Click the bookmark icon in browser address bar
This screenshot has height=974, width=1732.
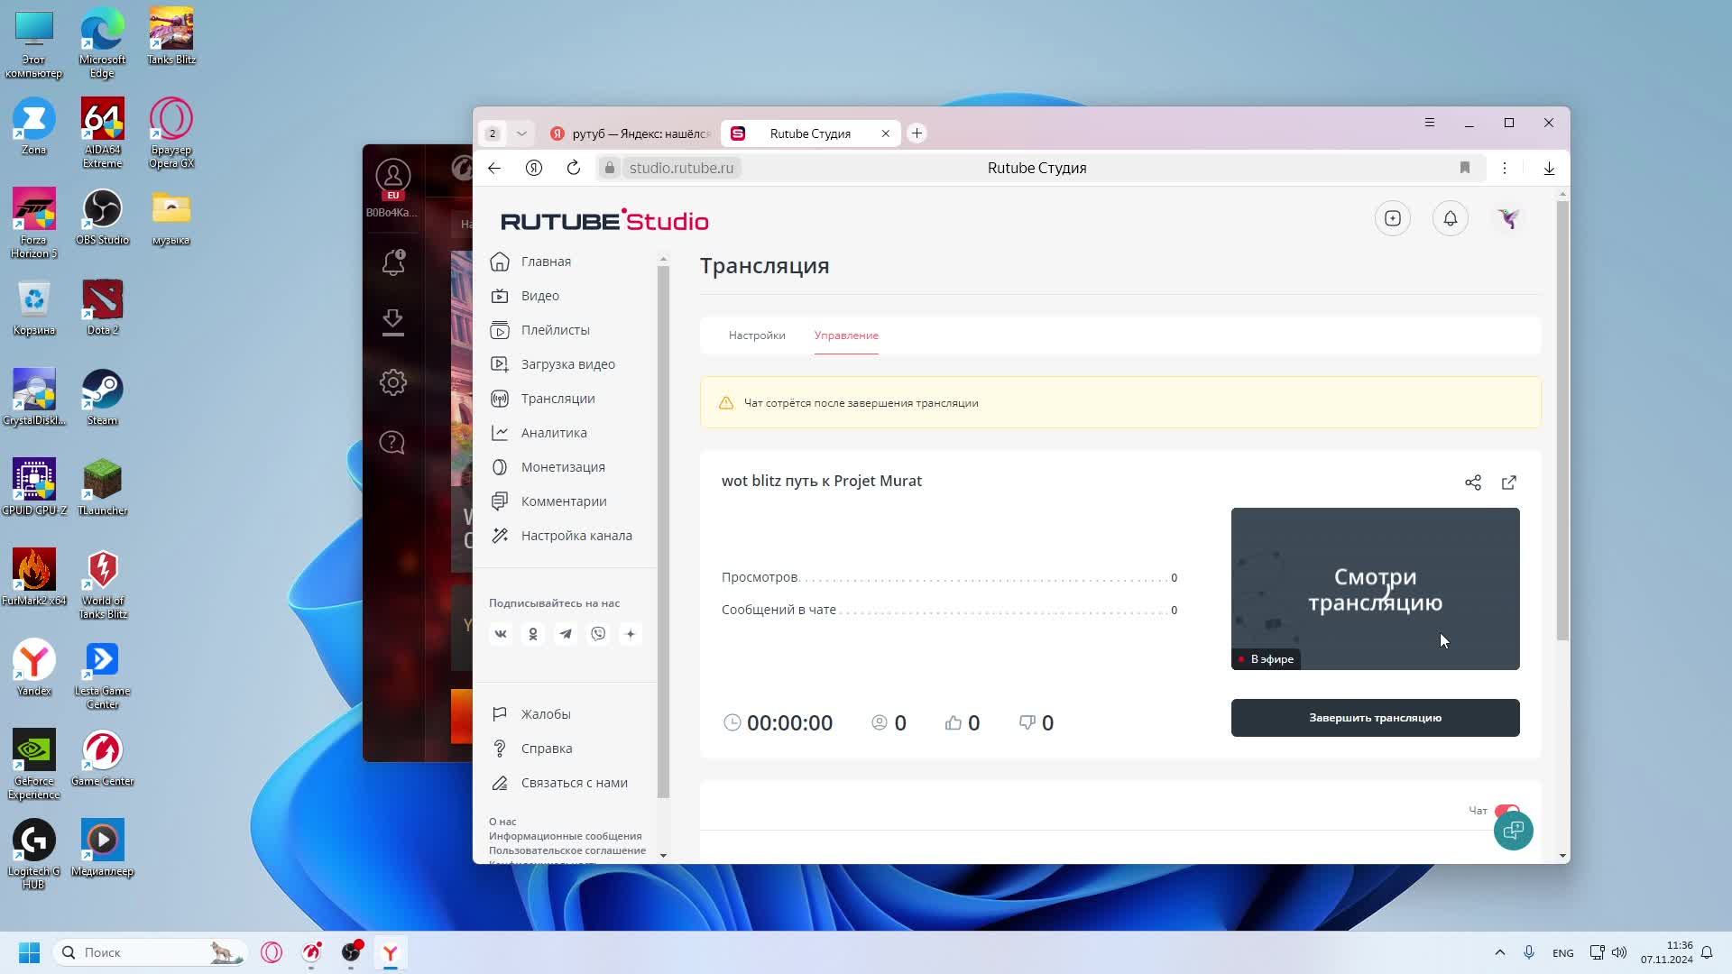tap(1466, 168)
